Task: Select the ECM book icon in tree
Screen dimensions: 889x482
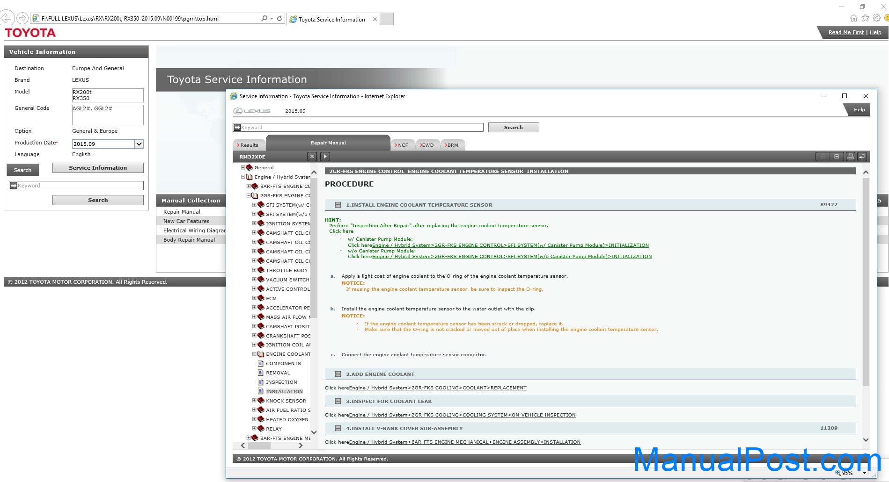Action: click(261, 298)
